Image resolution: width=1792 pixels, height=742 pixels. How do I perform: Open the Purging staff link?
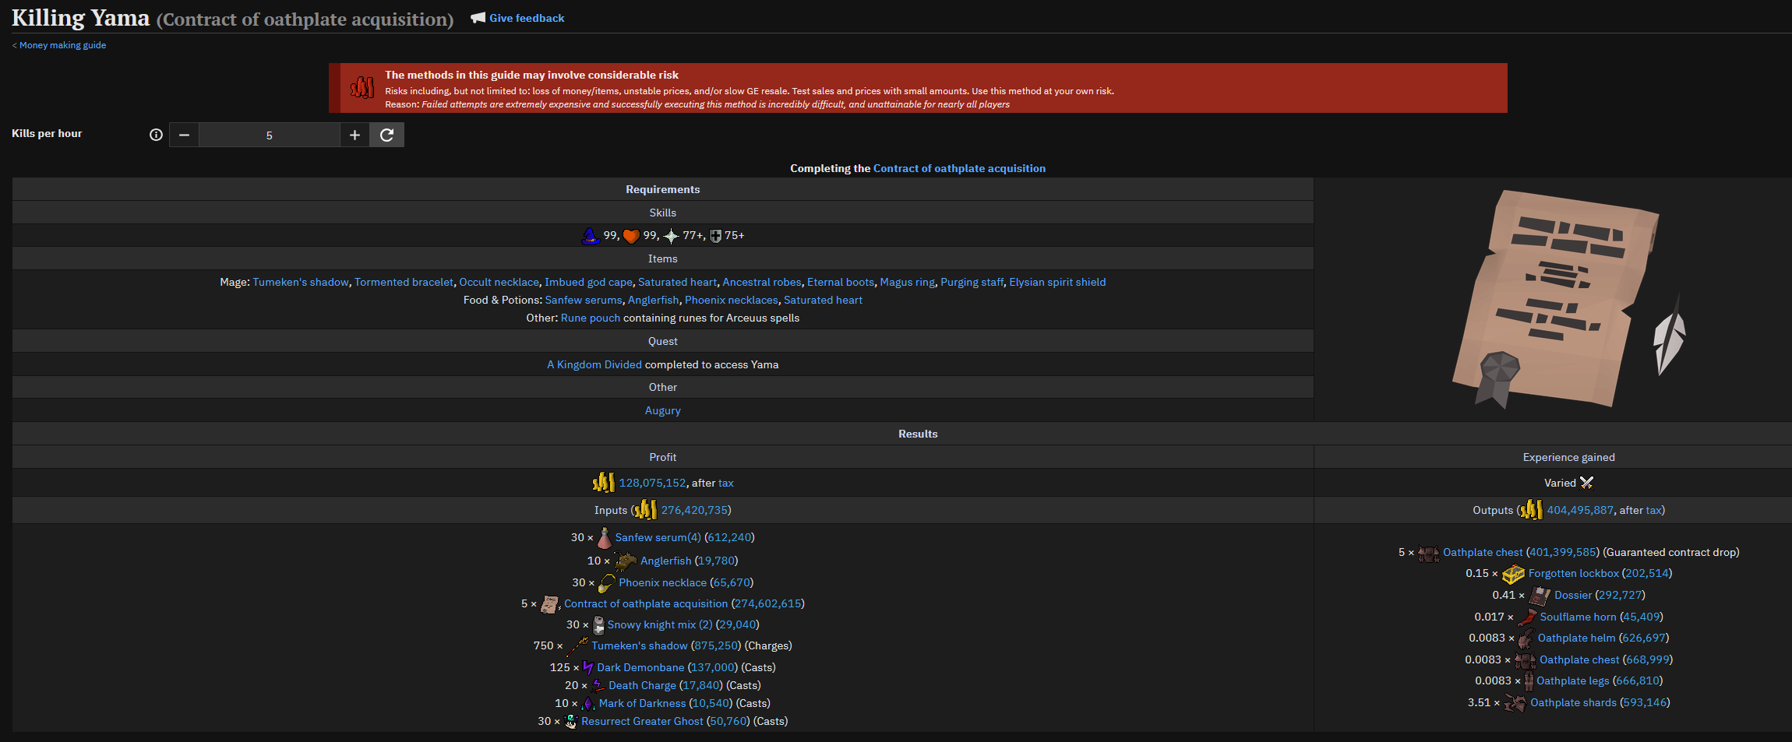point(972,282)
